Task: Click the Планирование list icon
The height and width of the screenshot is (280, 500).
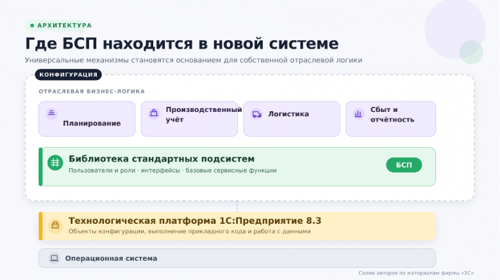Action: [51, 113]
